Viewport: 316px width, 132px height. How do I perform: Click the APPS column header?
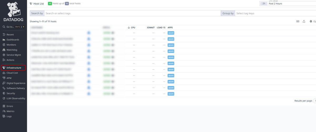(x=170, y=28)
